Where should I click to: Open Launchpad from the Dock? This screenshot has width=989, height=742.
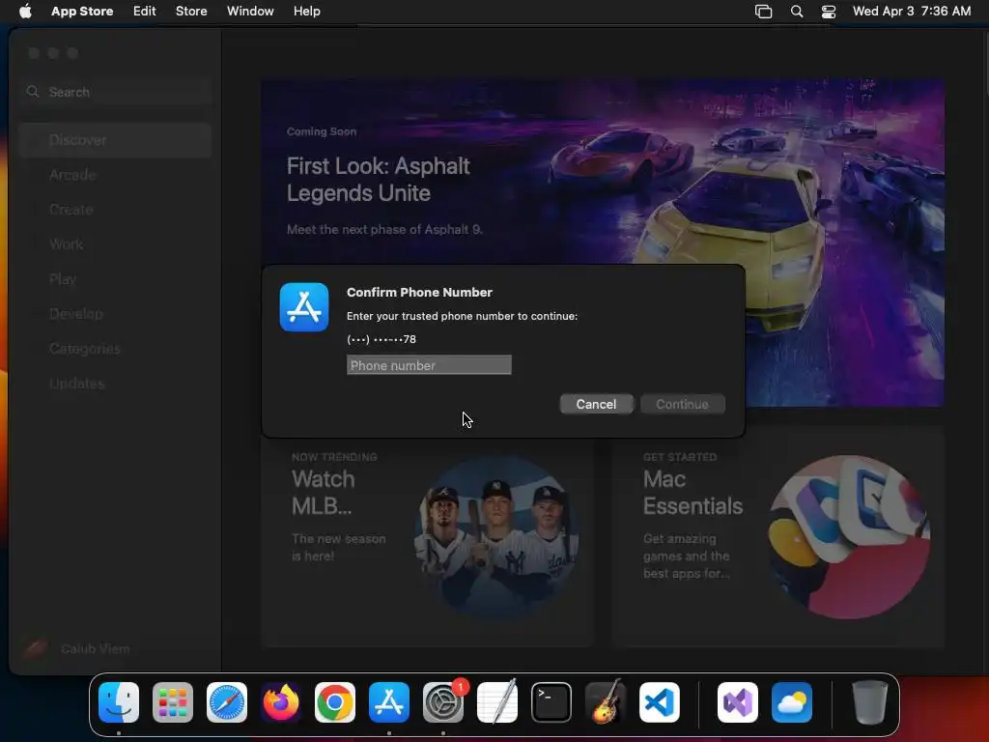pyautogui.click(x=173, y=702)
